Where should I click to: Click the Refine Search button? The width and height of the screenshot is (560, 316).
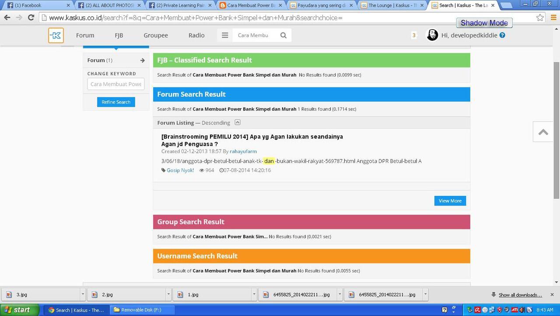116,102
